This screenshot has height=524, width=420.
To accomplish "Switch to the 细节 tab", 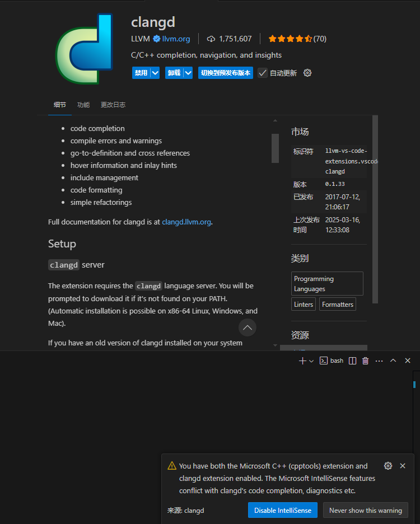I will [60, 105].
